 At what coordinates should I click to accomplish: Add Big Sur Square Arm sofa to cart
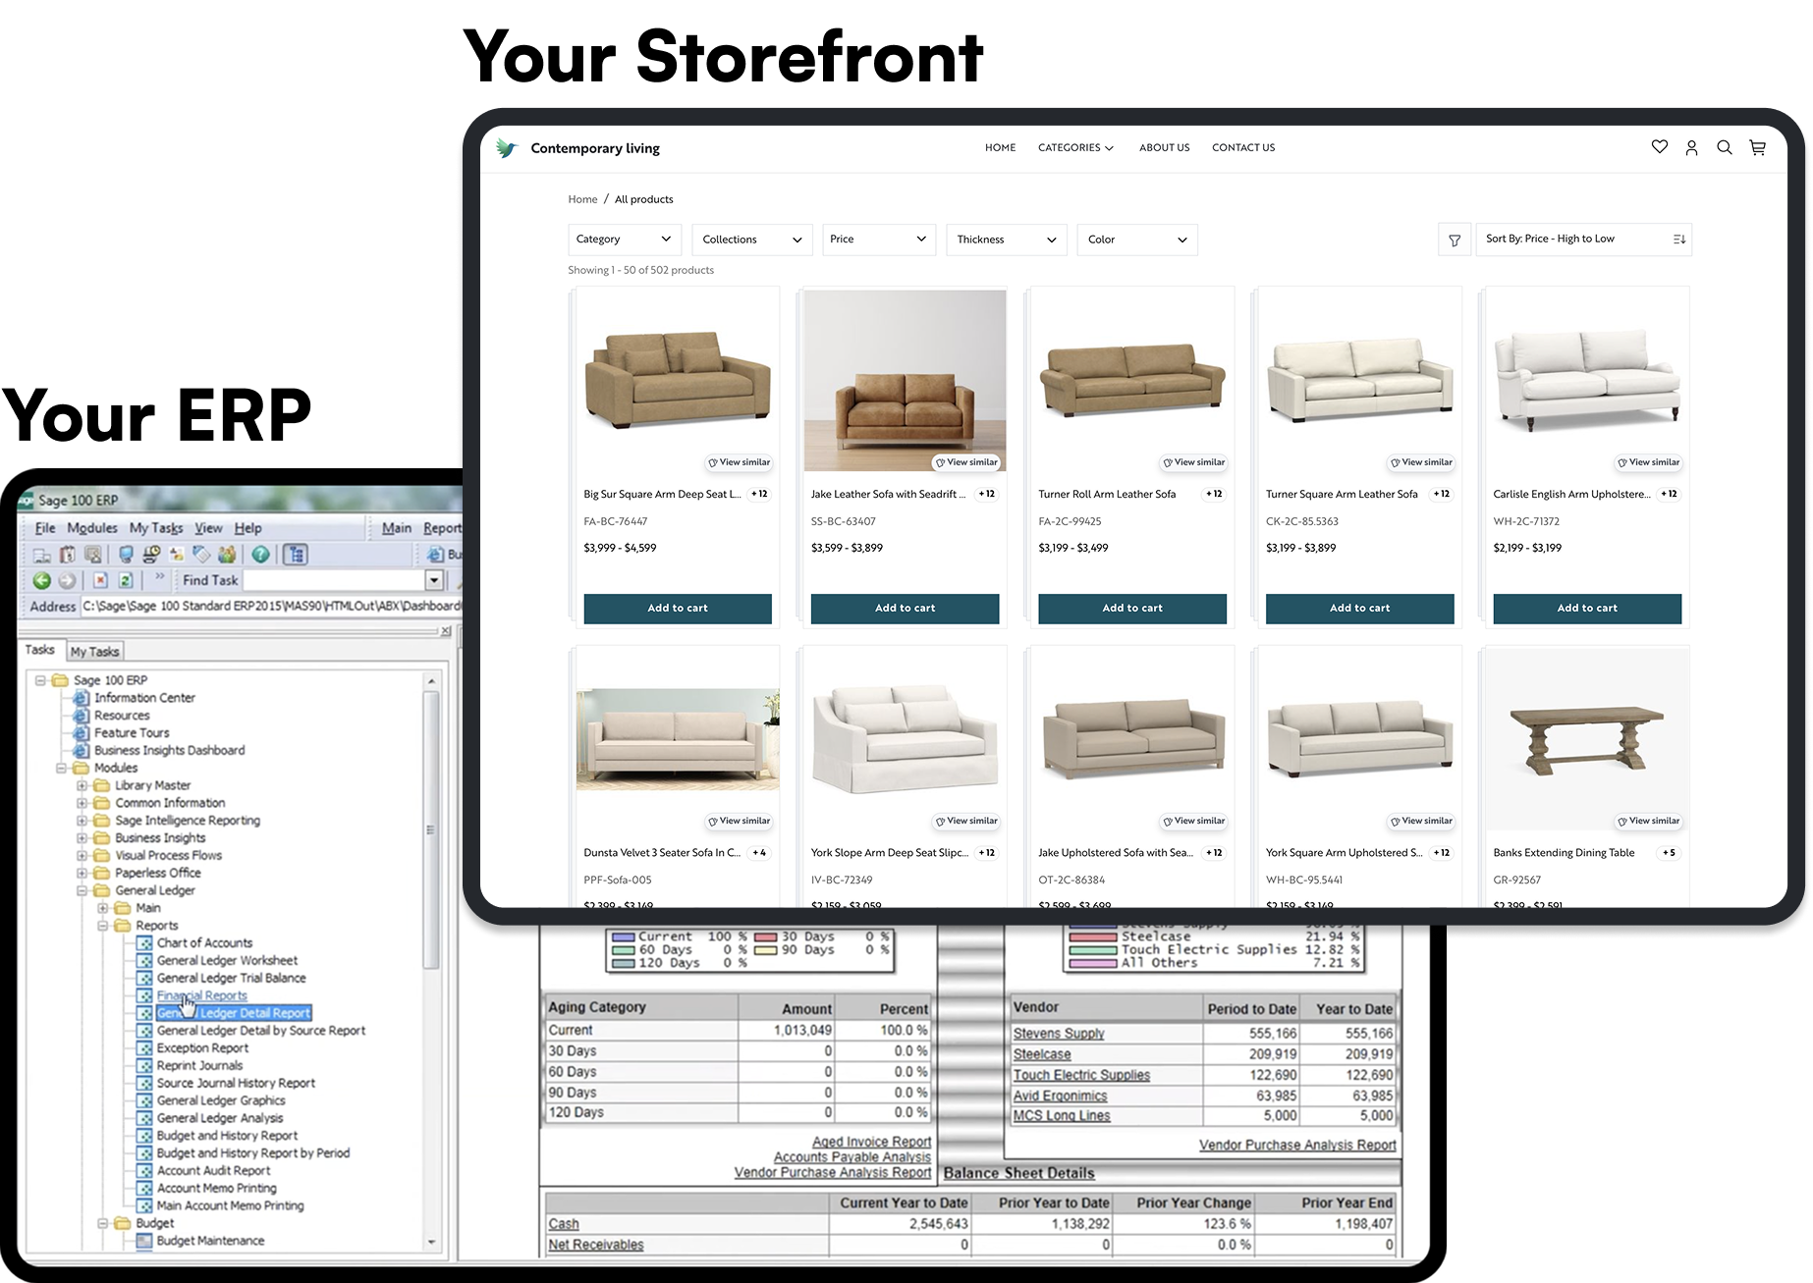tap(677, 609)
